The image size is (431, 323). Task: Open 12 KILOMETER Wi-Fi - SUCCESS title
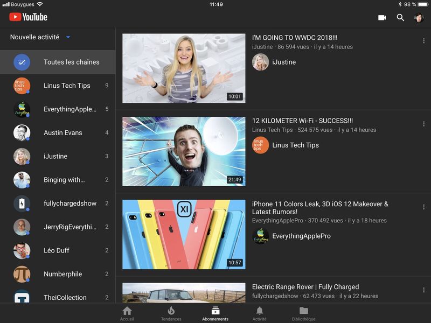click(302, 121)
